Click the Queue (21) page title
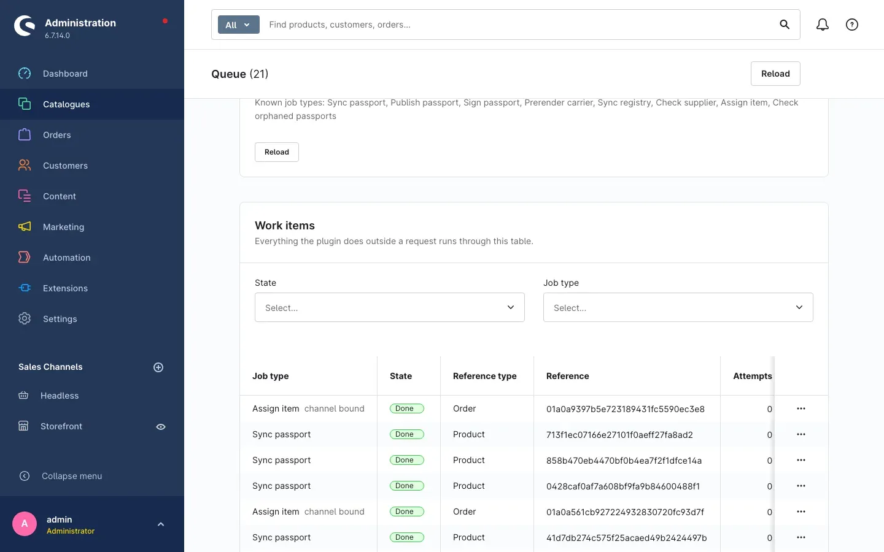 point(240,74)
